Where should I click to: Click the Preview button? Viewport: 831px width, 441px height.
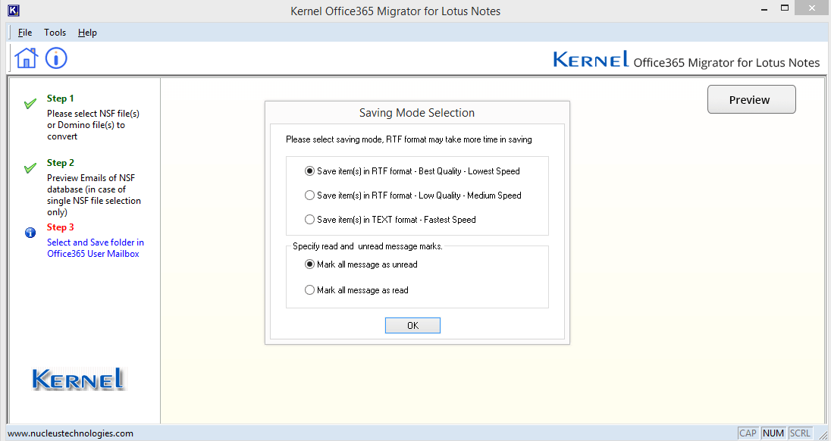(751, 99)
